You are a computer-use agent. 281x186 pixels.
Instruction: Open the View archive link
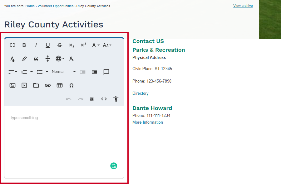pyautogui.click(x=243, y=6)
